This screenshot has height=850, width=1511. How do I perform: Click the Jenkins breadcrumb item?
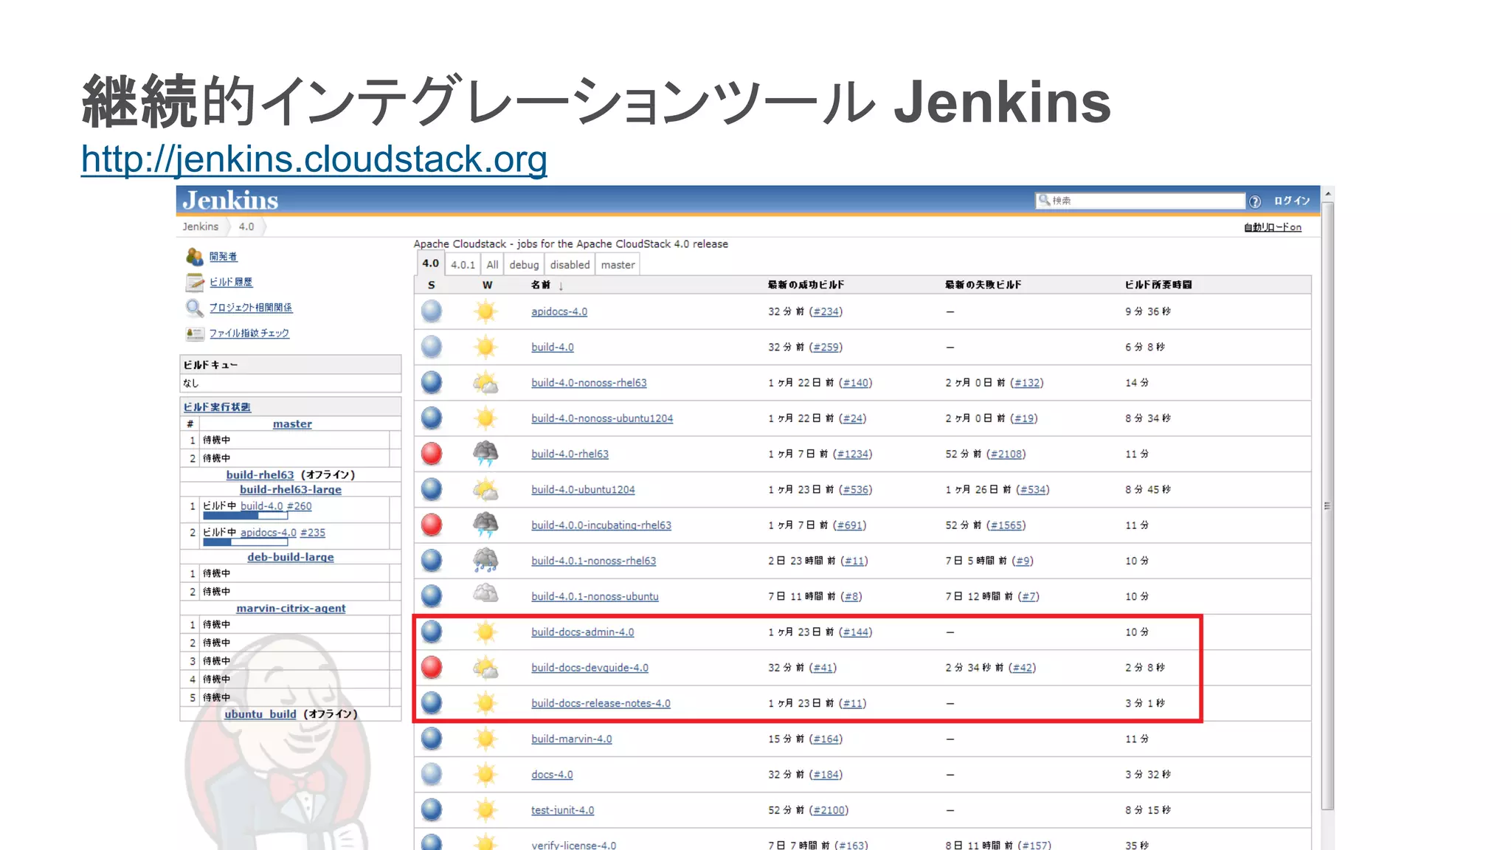[201, 227]
